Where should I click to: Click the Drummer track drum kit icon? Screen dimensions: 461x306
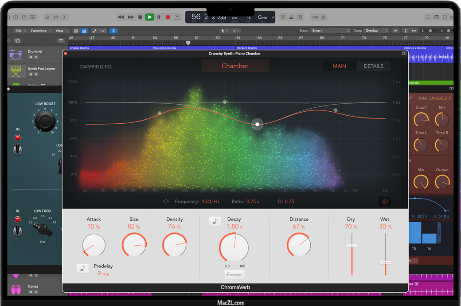point(16,54)
